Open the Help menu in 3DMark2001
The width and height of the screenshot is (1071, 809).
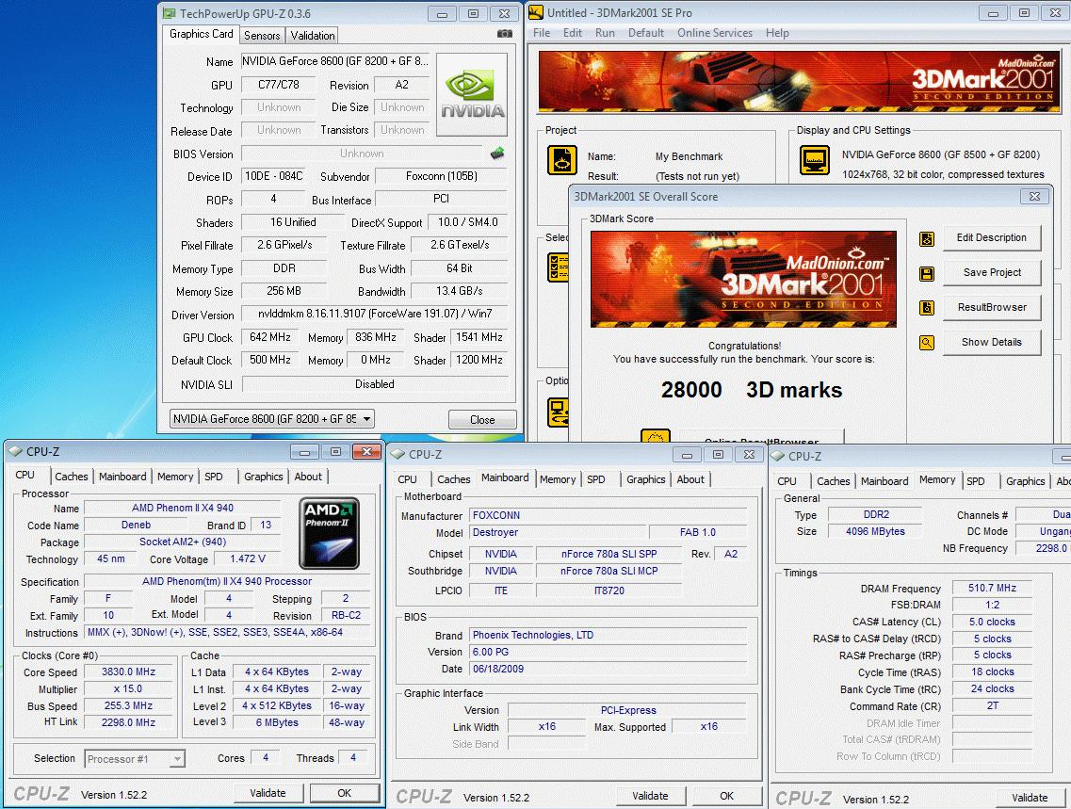[x=776, y=33]
